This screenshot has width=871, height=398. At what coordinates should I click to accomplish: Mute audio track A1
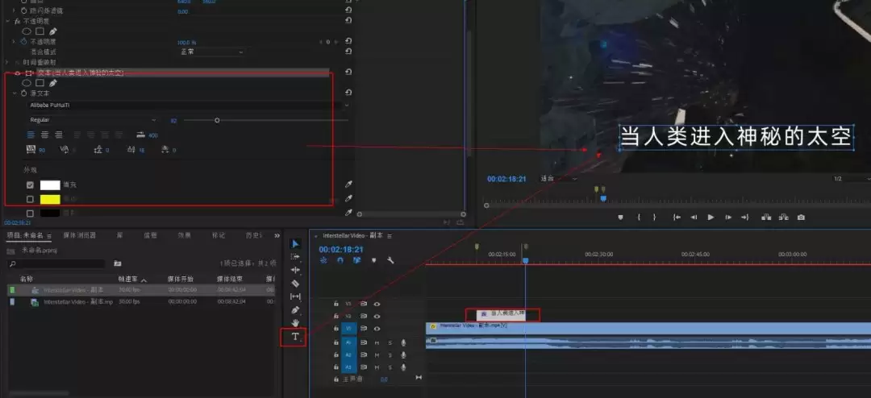coord(377,343)
